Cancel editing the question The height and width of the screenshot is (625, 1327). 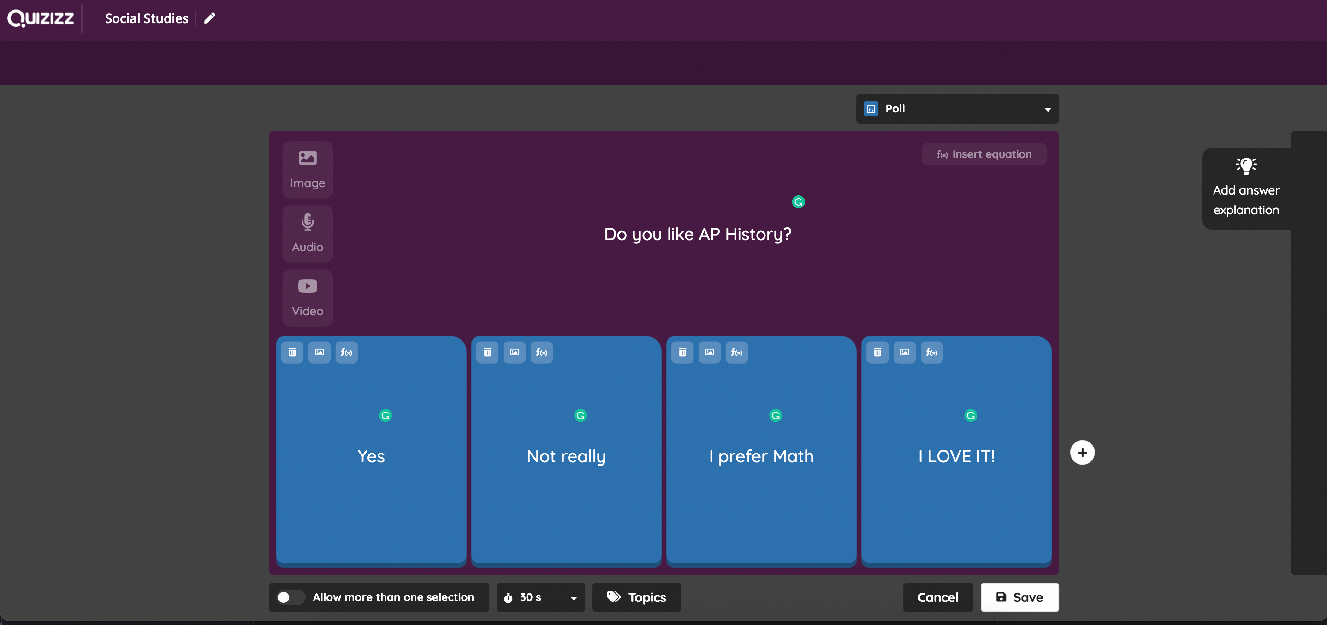pos(937,597)
